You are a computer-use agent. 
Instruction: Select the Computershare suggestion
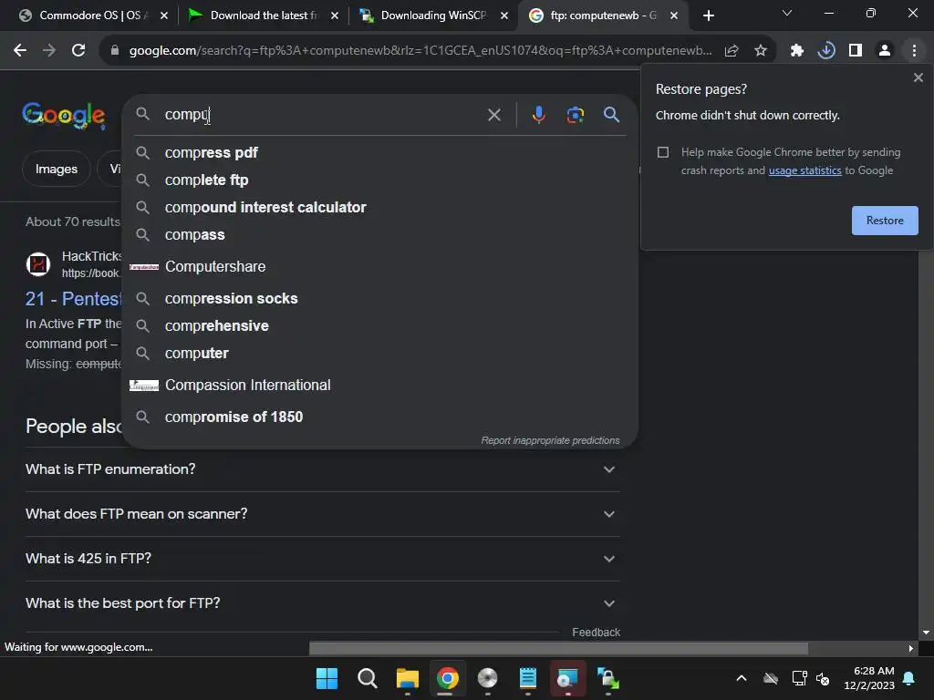click(379, 267)
